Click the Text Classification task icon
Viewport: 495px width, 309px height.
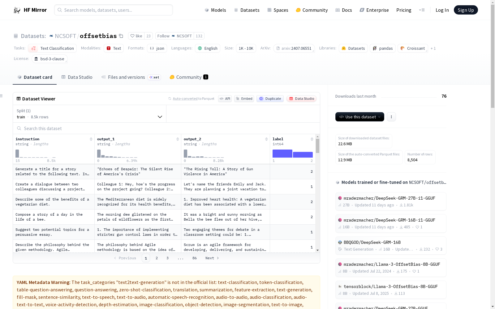34,48
